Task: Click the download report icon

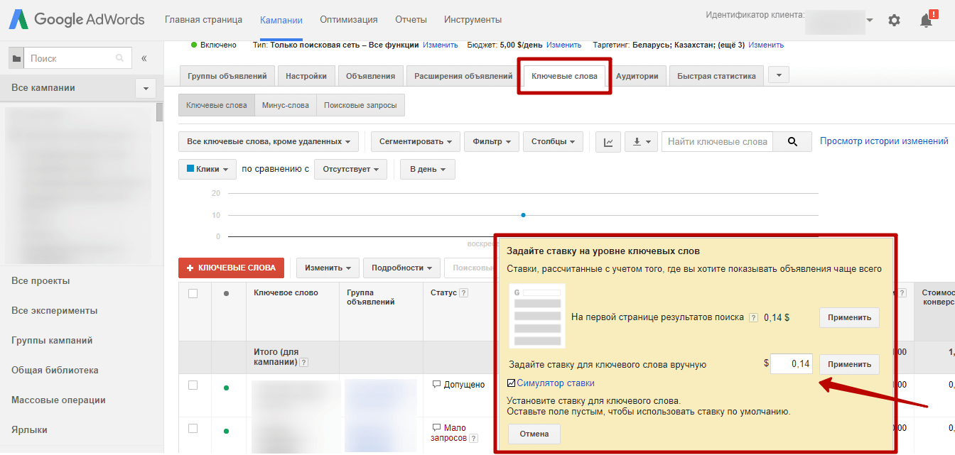Action: tap(640, 142)
